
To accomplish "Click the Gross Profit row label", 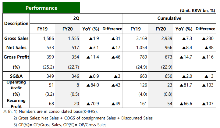I will point(16,57).
